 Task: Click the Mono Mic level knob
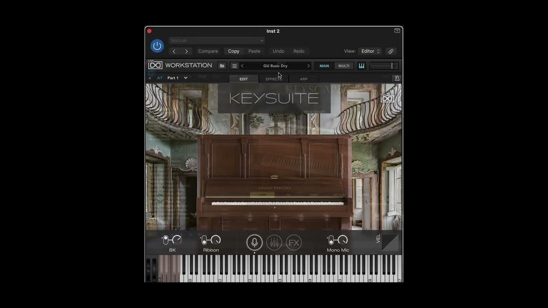pos(342,240)
